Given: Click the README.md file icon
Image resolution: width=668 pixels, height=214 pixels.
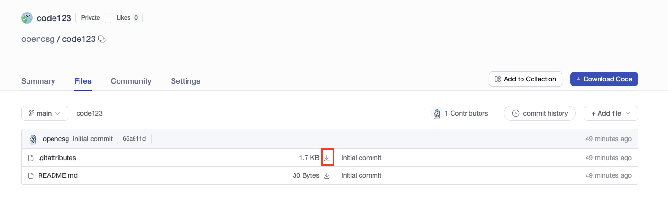Looking at the screenshot, I should pyautogui.click(x=31, y=176).
